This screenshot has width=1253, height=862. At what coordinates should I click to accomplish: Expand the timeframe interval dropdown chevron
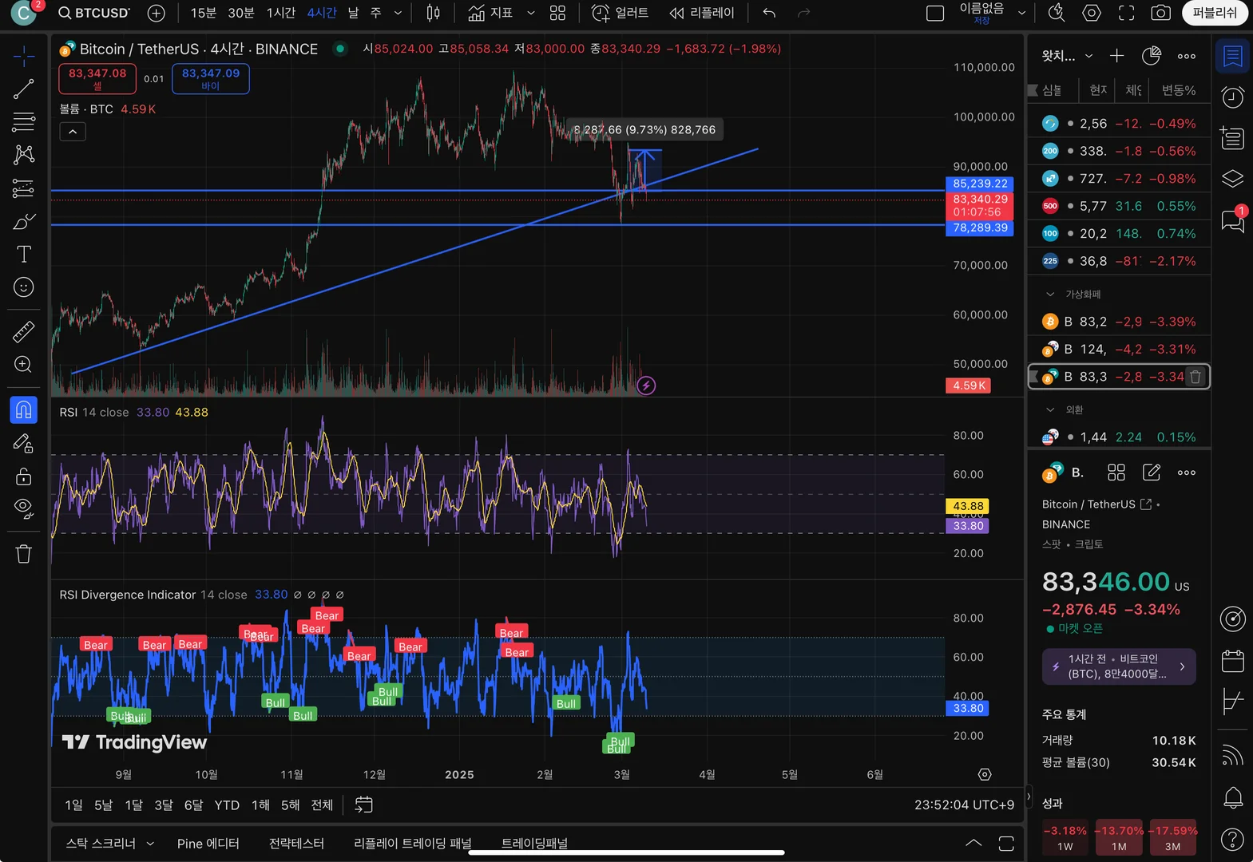398,13
